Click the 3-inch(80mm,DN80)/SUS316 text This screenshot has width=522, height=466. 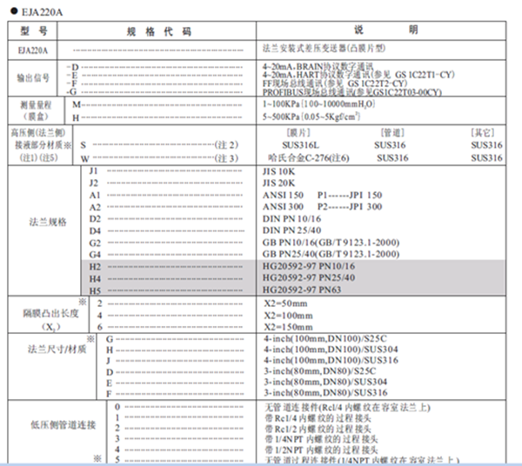[x=325, y=393]
